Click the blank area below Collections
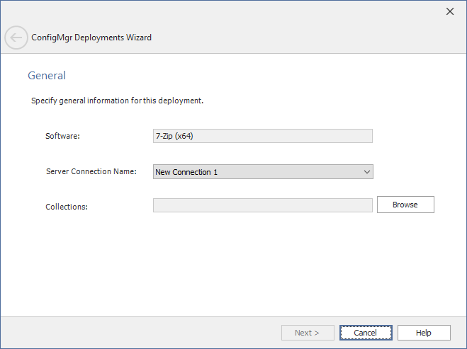Viewport: 467px width, 349px height. point(234,269)
